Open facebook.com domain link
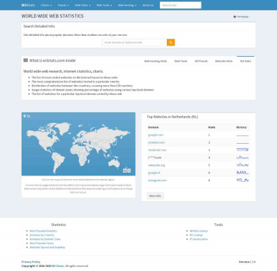The height and width of the screenshot is (271, 277). pos(157,150)
